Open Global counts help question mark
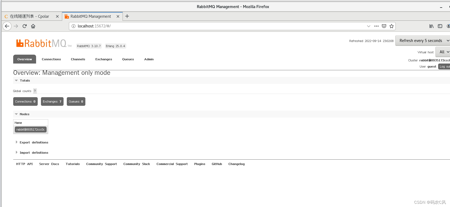450x207 pixels. click(35, 91)
